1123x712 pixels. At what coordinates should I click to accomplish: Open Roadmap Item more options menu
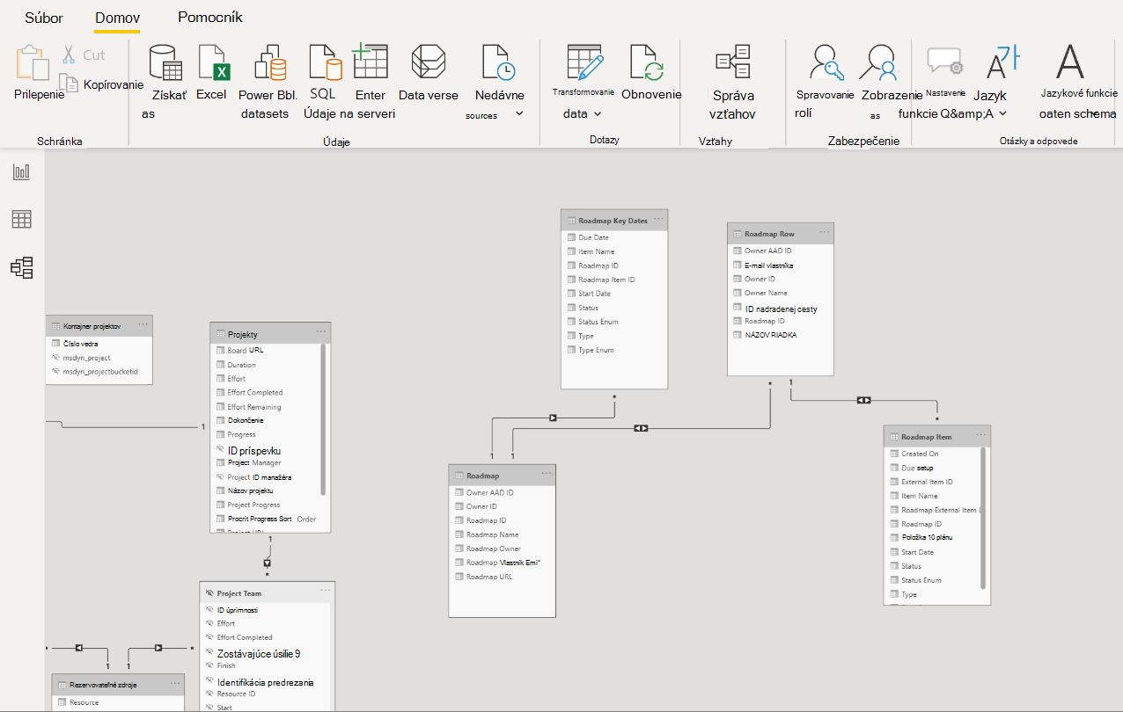coord(980,435)
